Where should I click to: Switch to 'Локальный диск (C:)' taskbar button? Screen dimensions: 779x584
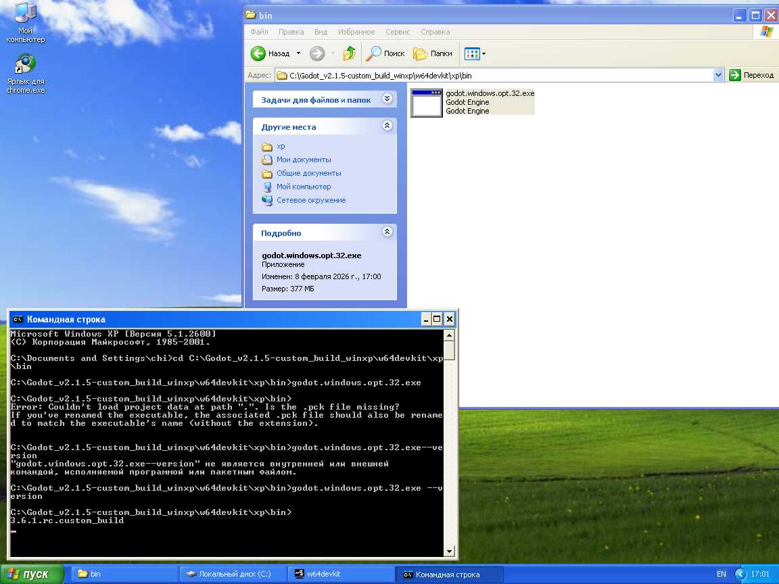(x=233, y=574)
